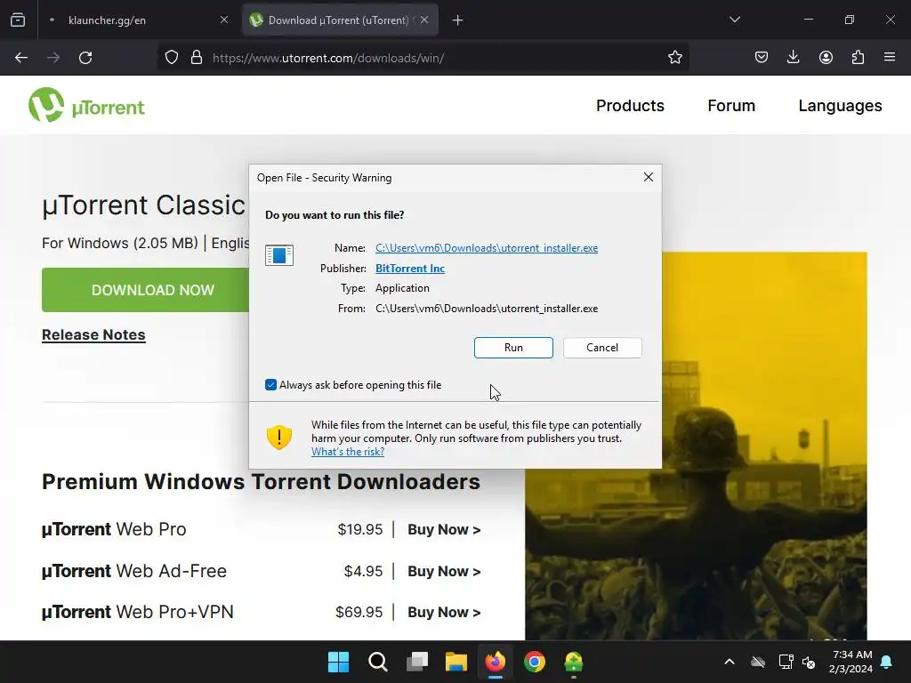Open taskbar Search
The width and height of the screenshot is (911, 683).
coord(377,662)
